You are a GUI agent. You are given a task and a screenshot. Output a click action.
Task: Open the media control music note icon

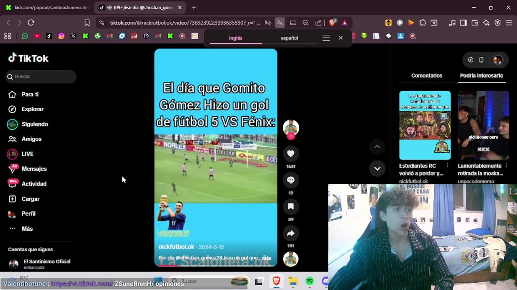pyautogui.click(x=452, y=23)
